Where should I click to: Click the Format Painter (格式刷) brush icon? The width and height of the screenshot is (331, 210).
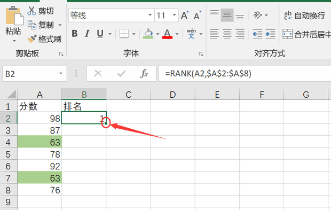32,39
